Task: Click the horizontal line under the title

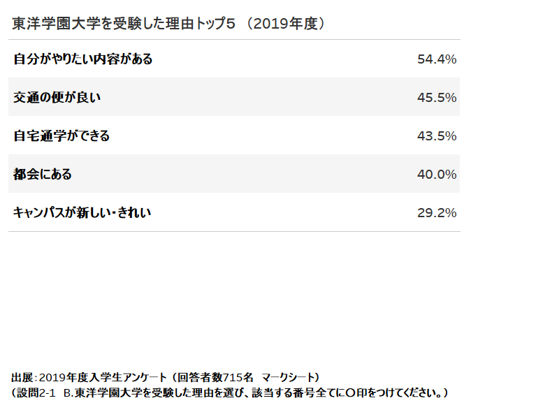Action: (234, 40)
